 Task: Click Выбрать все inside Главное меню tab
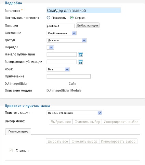58,141
